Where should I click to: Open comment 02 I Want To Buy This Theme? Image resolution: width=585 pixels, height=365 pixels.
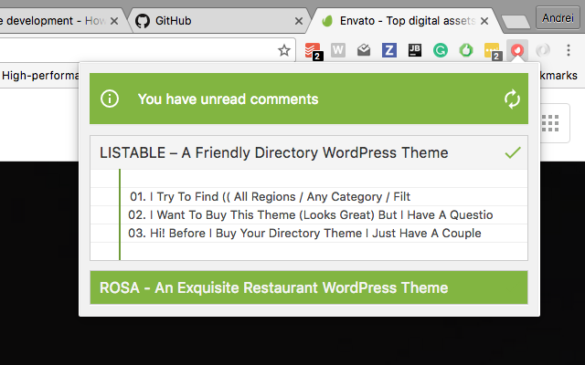311,215
